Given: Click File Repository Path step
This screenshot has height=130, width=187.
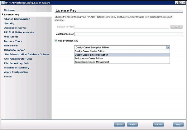Looking at the screenshot, I should 17,63.
